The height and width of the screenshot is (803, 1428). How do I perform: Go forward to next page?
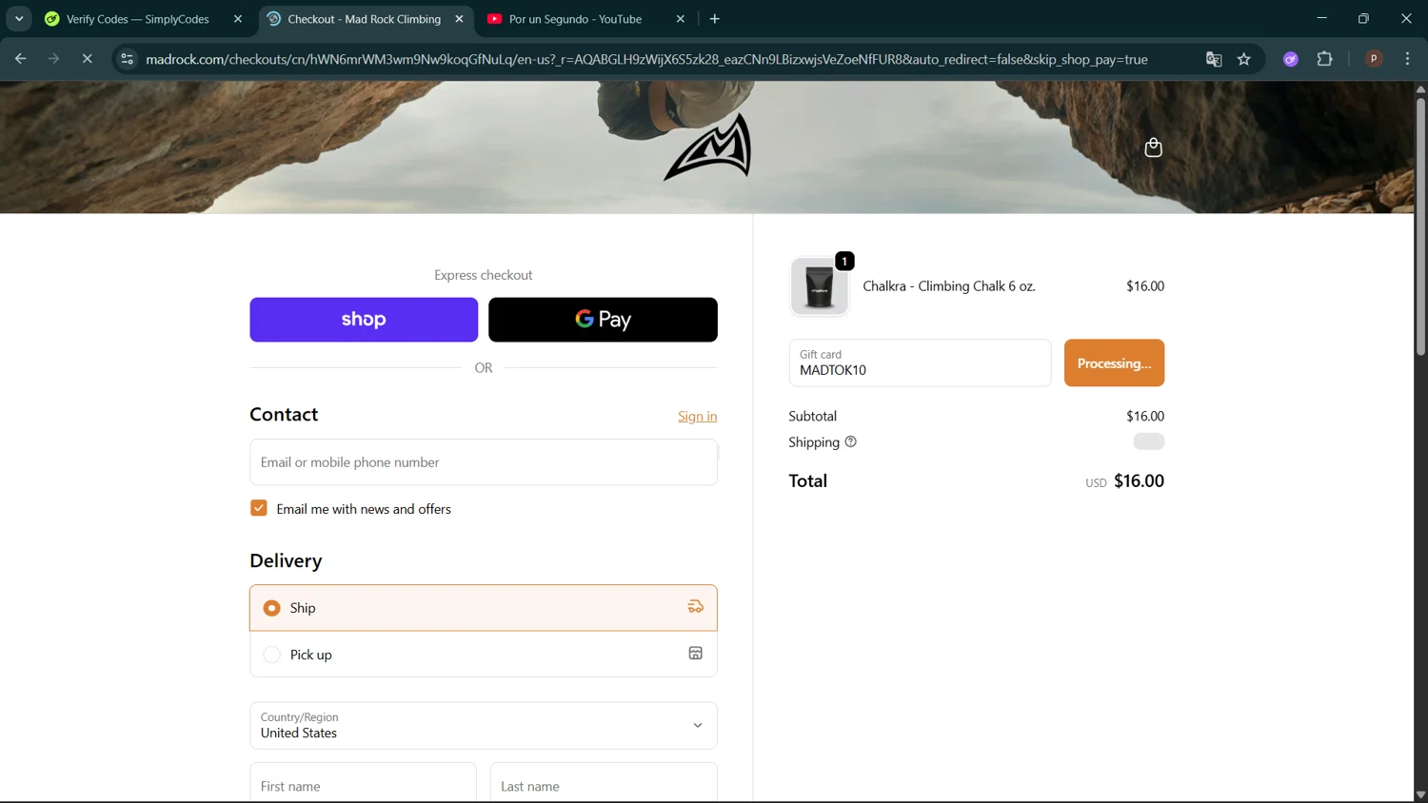(x=54, y=59)
